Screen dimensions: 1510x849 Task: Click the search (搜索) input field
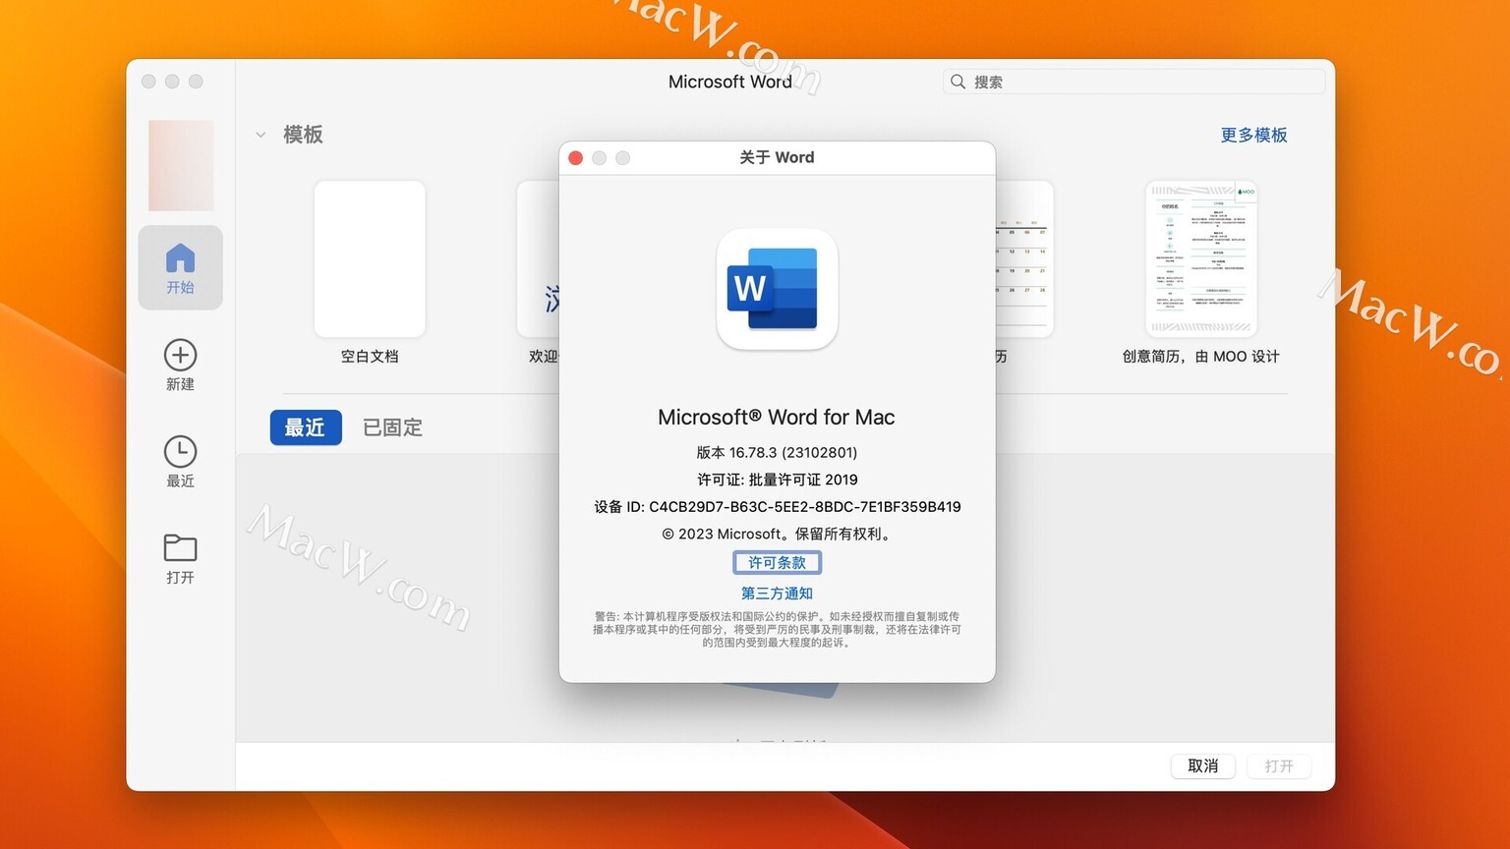[1133, 82]
